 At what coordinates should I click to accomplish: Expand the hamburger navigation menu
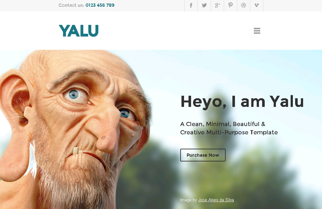(x=257, y=31)
